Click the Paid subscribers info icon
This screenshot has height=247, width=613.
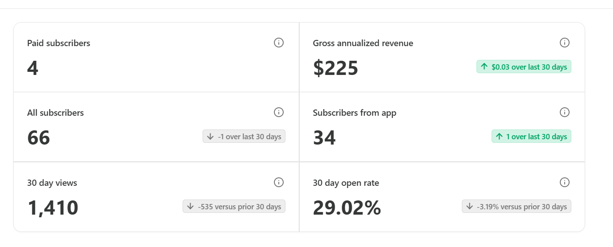278,43
